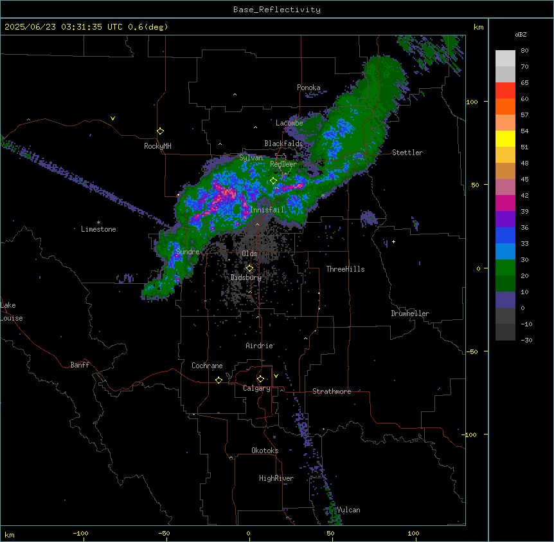This screenshot has width=554, height=542.
Task: Click the Innisfail city label
Action: coord(267,210)
